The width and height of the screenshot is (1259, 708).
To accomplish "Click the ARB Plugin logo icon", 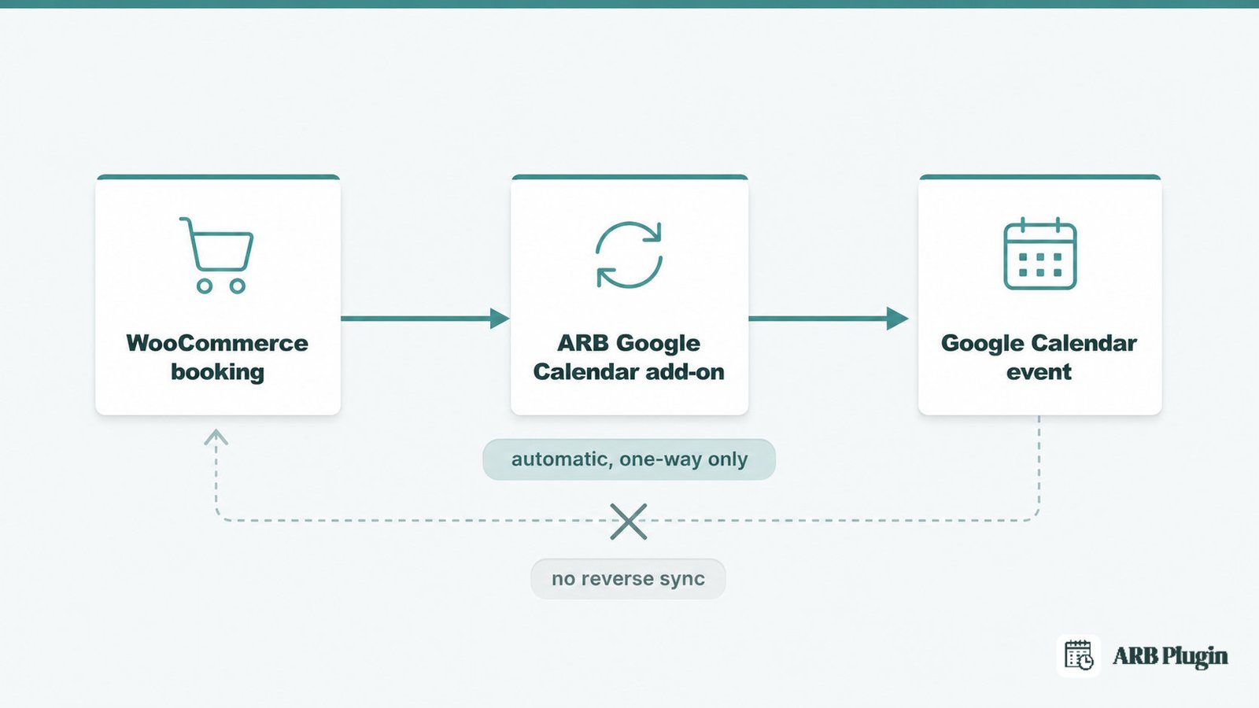I will [x=1079, y=655].
